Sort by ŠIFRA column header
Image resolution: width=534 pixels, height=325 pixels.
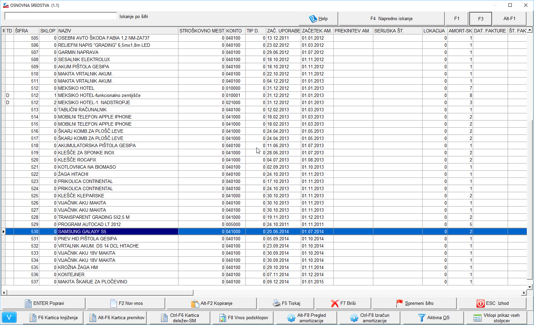pyautogui.click(x=27, y=31)
